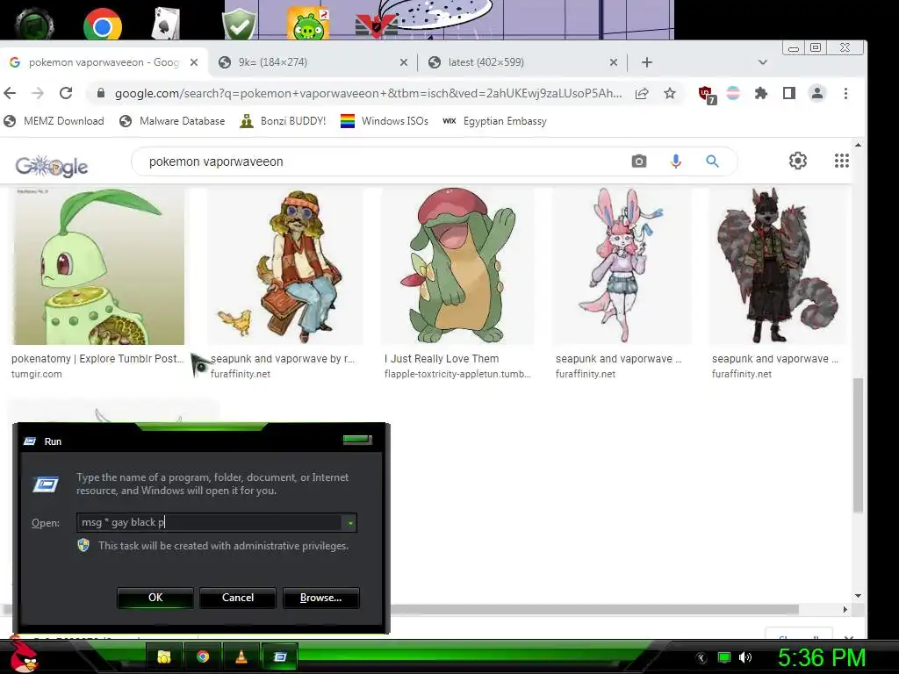Click the Chrome address bar URL
The height and width of the screenshot is (674, 899).
tap(368, 93)
